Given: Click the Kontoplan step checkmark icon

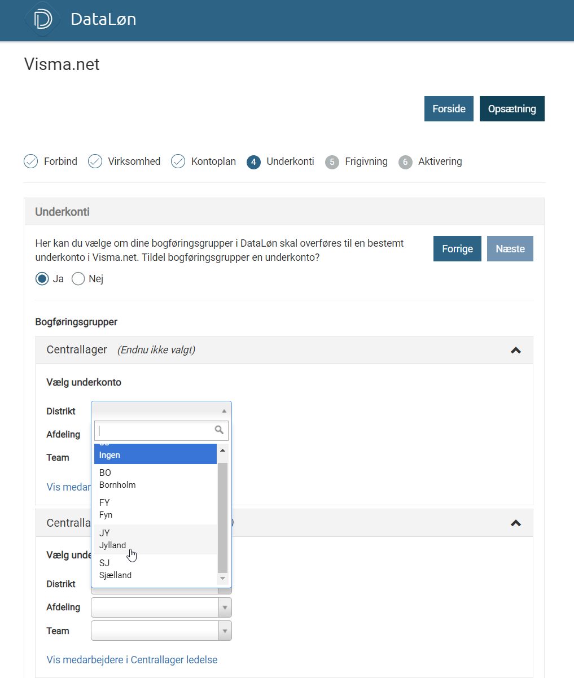Looking at the screenshot, I should click(178, 161).
